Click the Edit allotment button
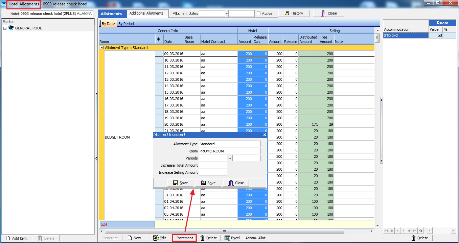459x243 pixels. (x=160, y=238)
